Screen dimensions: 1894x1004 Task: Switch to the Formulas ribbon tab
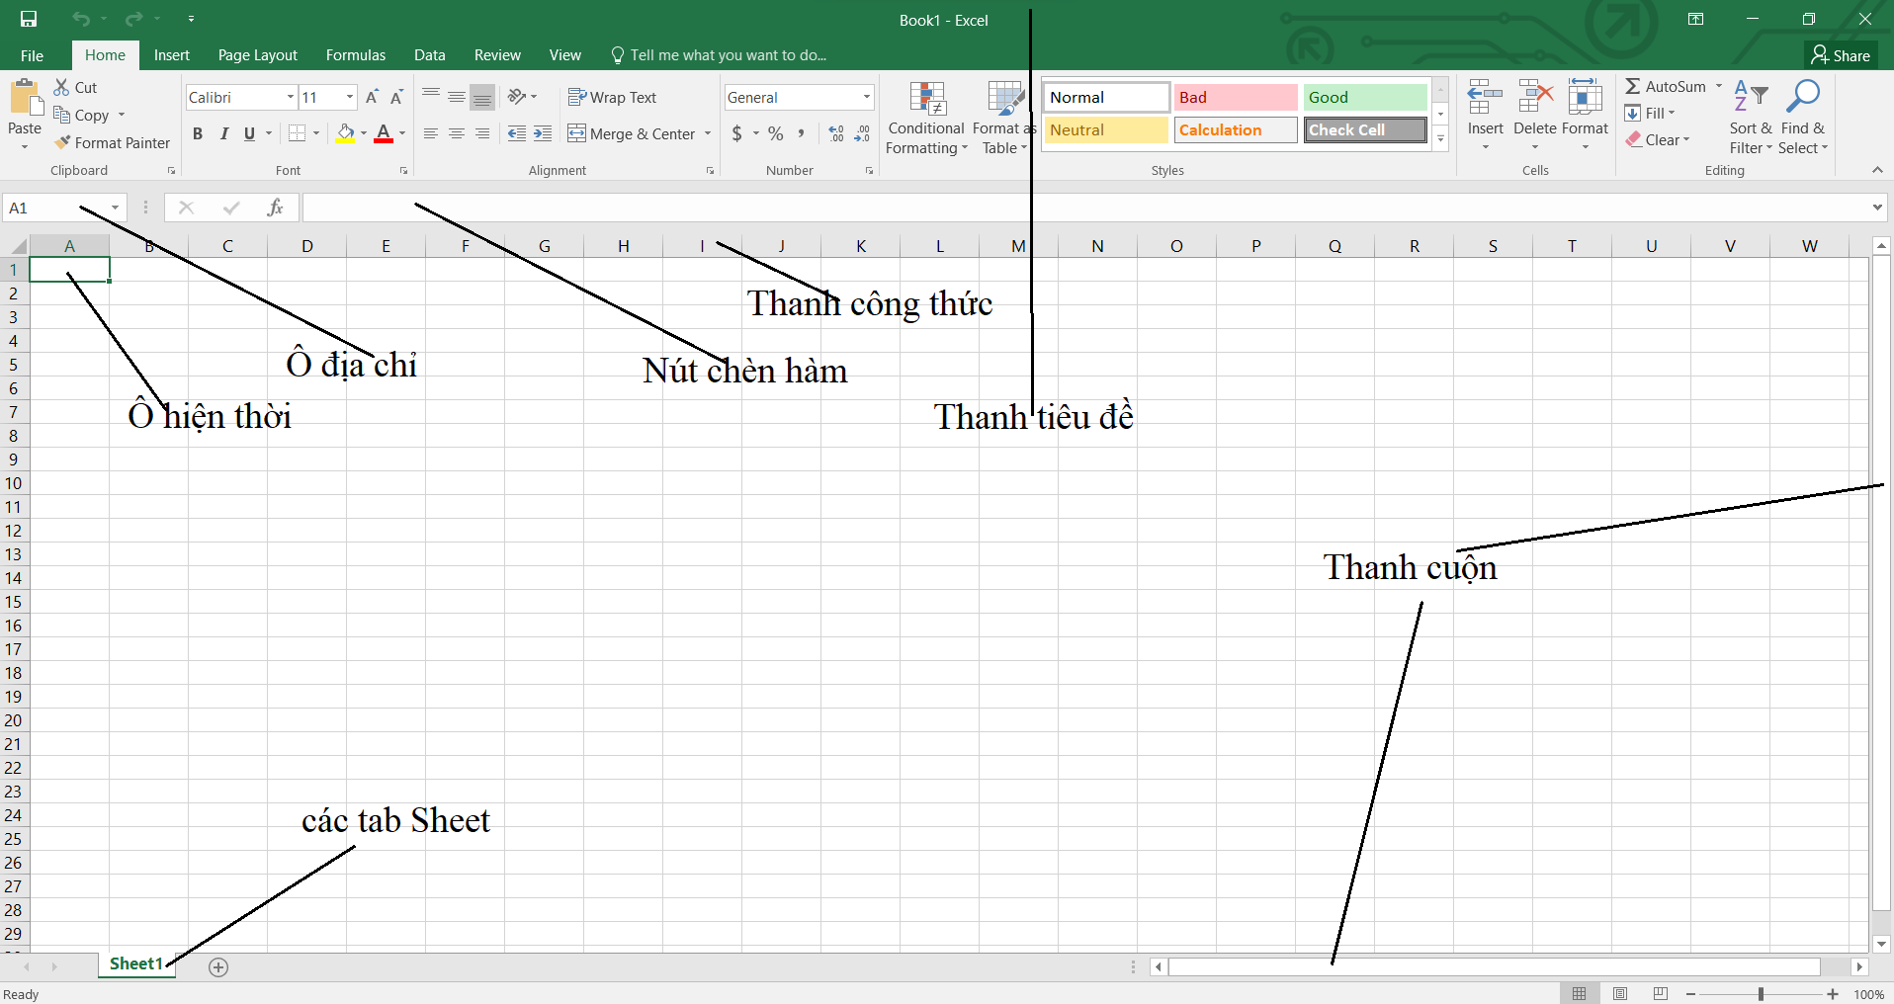tap(355, 54)
